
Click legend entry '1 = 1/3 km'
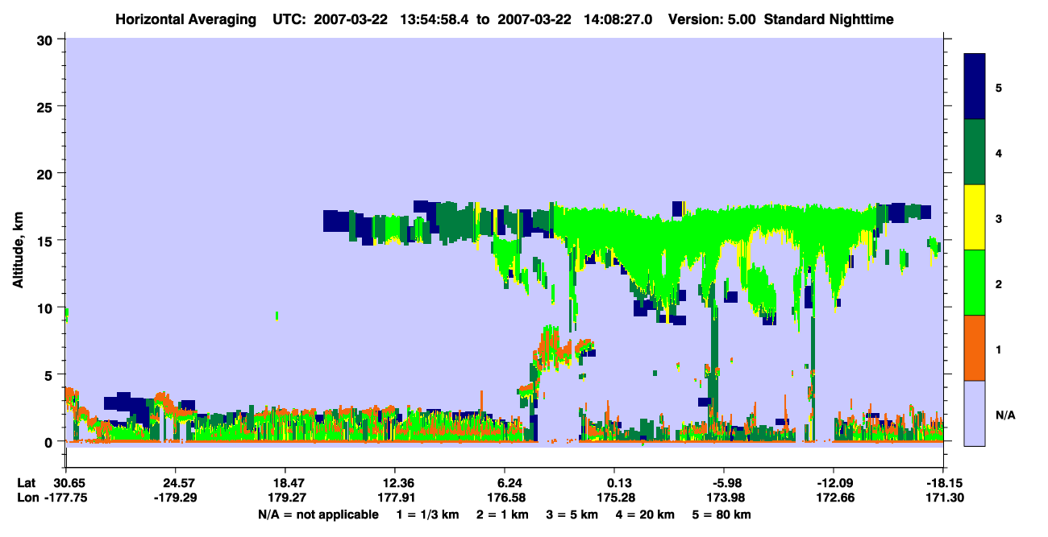pyautogui.click(x=427, y=514)
